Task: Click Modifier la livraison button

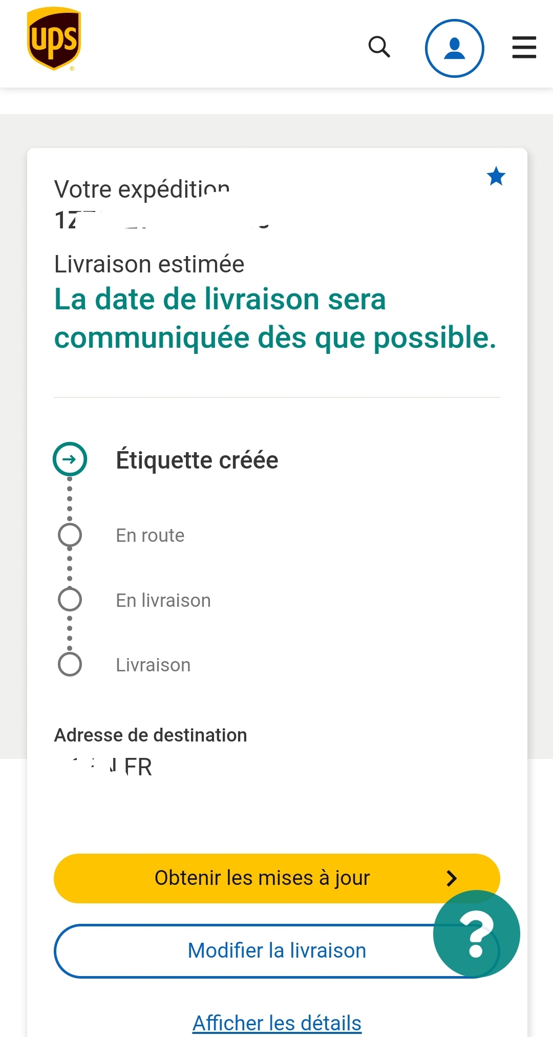Action: point(277,951)
